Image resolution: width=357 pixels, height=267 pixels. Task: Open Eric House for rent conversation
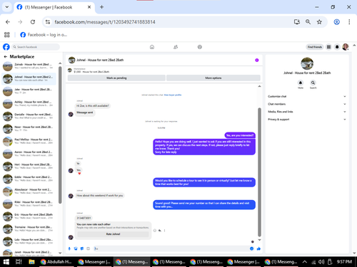coord(29,216)
